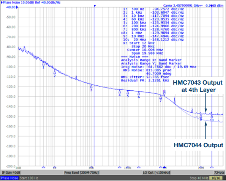
Task: Open the Freq Band [250M-7GHz] setting
Action: 81,173
